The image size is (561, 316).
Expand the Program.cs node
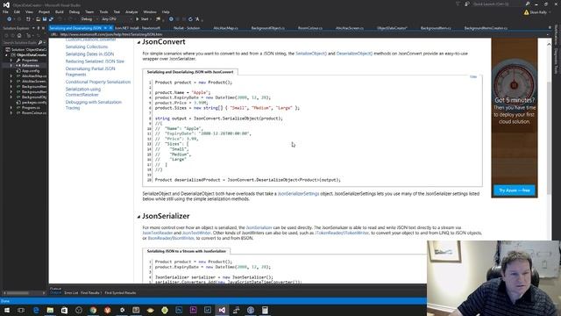click(11, 107)
